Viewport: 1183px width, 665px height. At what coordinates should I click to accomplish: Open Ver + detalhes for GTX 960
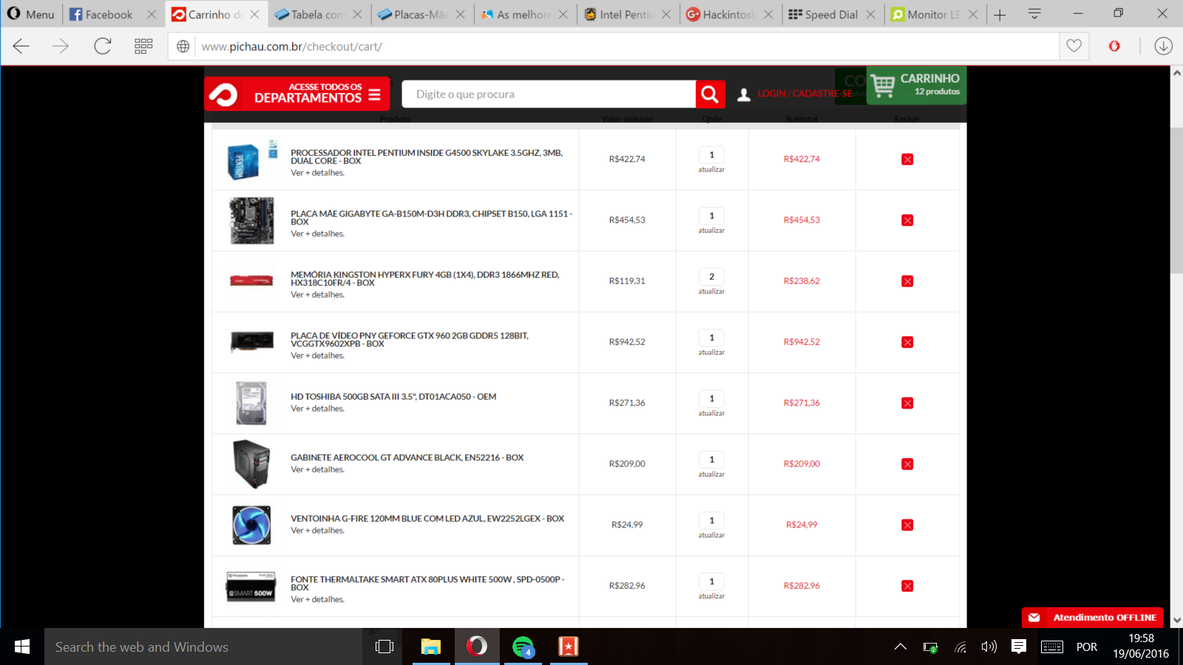click(317, 355)
